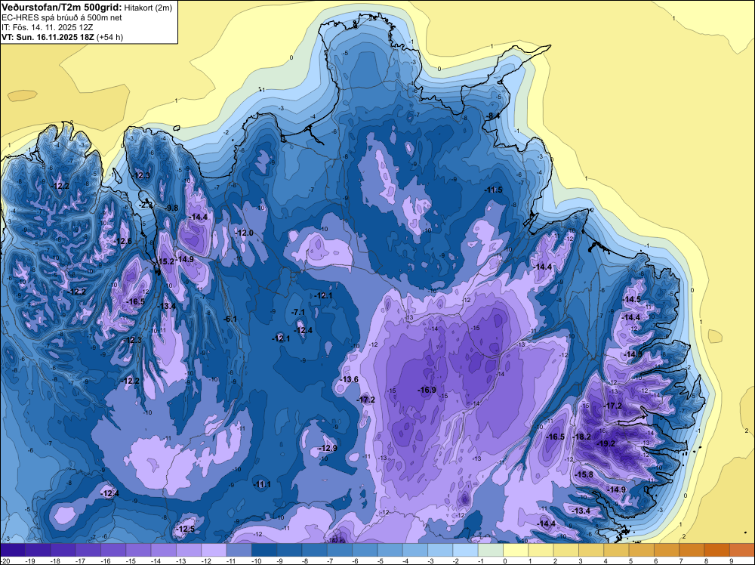This screenshot has width=755, height=565.
Task: Click the -2.3 temperature label
Action: coord(146,205)
